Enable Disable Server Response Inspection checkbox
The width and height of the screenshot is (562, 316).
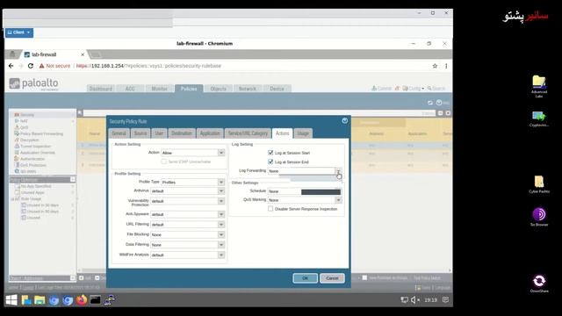270,209
